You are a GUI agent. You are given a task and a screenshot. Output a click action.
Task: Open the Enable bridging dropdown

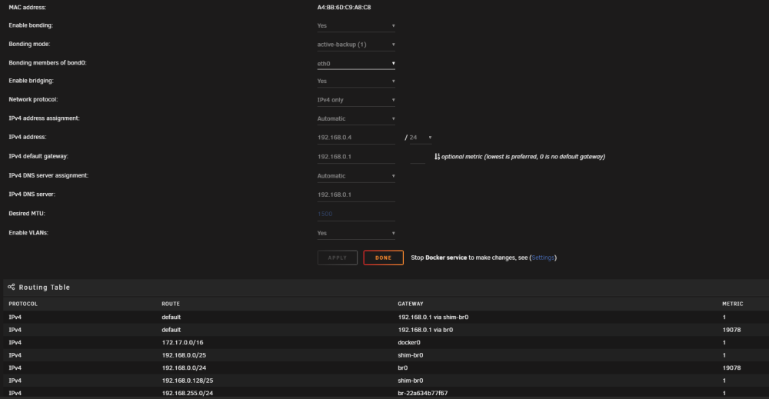coord(356,81)
